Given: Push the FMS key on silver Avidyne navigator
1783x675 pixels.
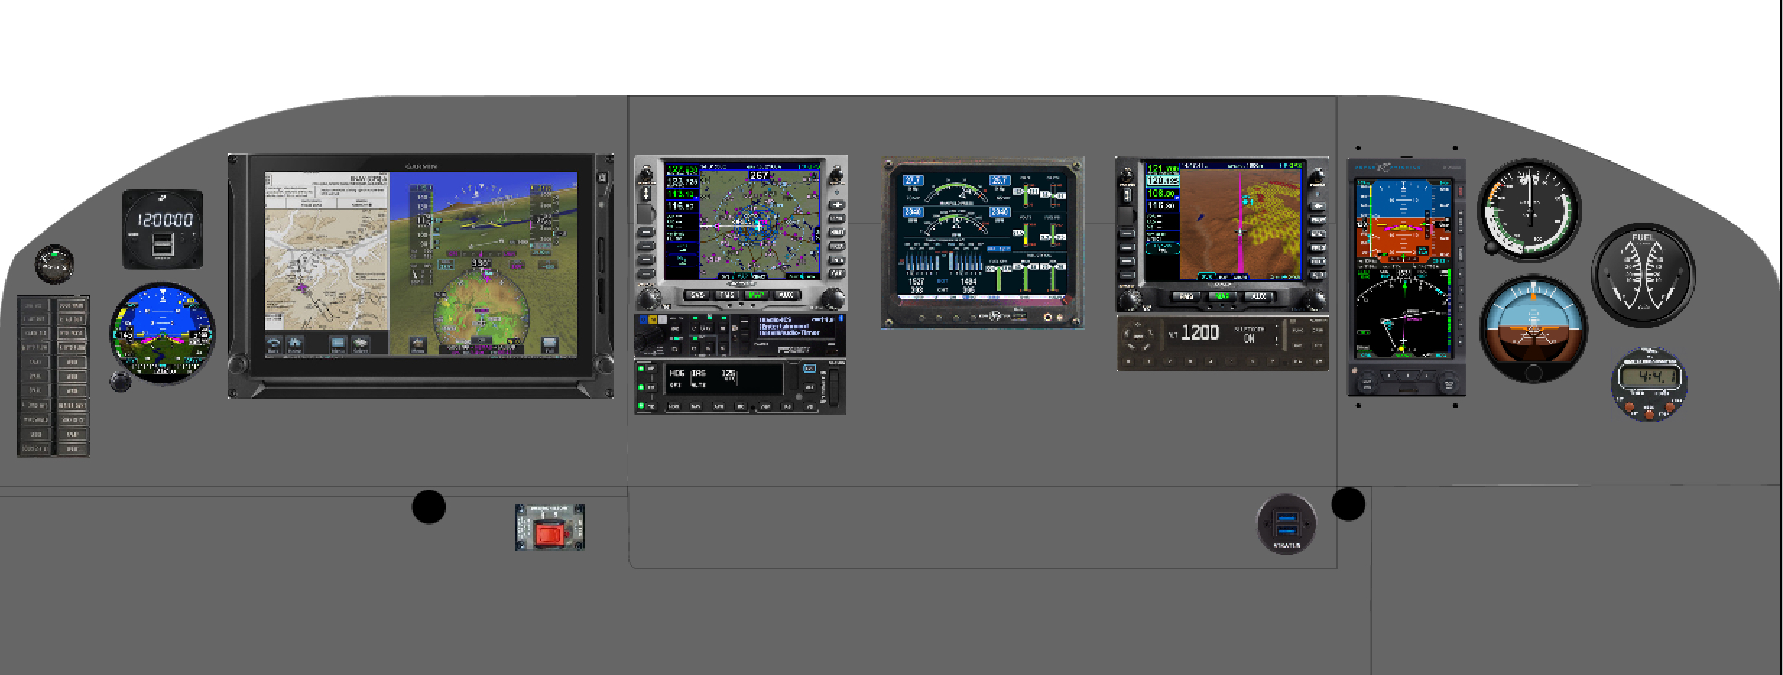Looking at the screenshot, I should (x=727, y=295).
